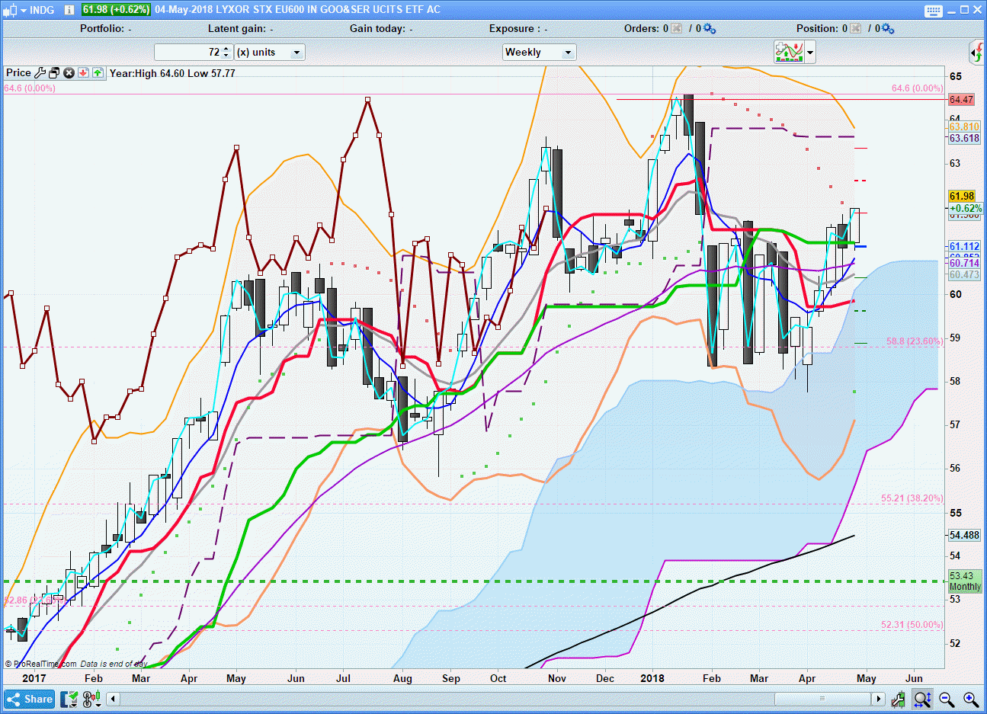The width and height of the screenshot is (987, 714).
Task: Open the candlestick options icon at bottom
Action: click(x=93, y=699)
